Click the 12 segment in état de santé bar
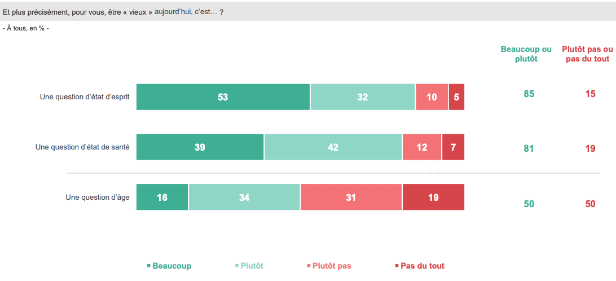 (422, 147)
